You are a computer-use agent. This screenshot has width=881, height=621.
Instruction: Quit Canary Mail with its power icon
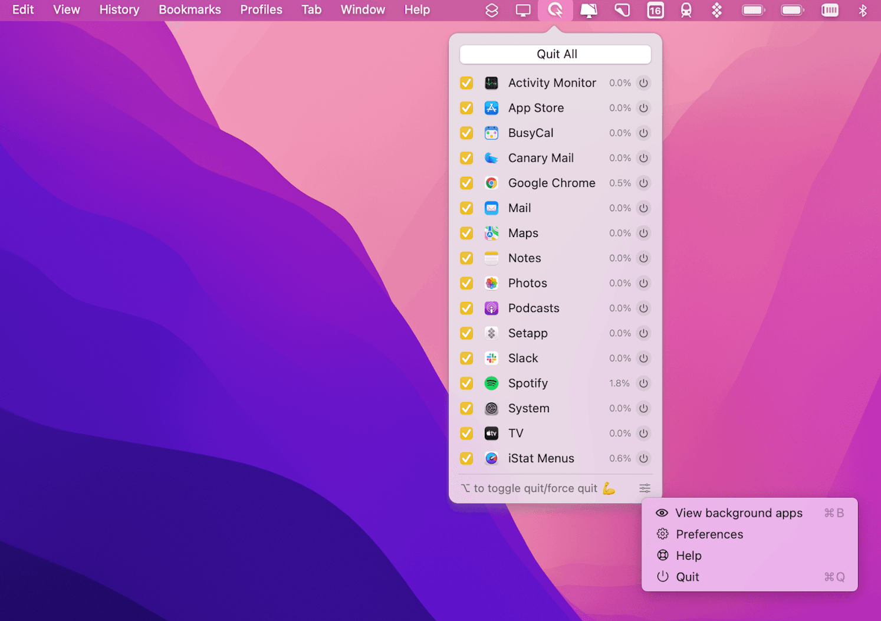pyautogui.click(x=643, y=158)
